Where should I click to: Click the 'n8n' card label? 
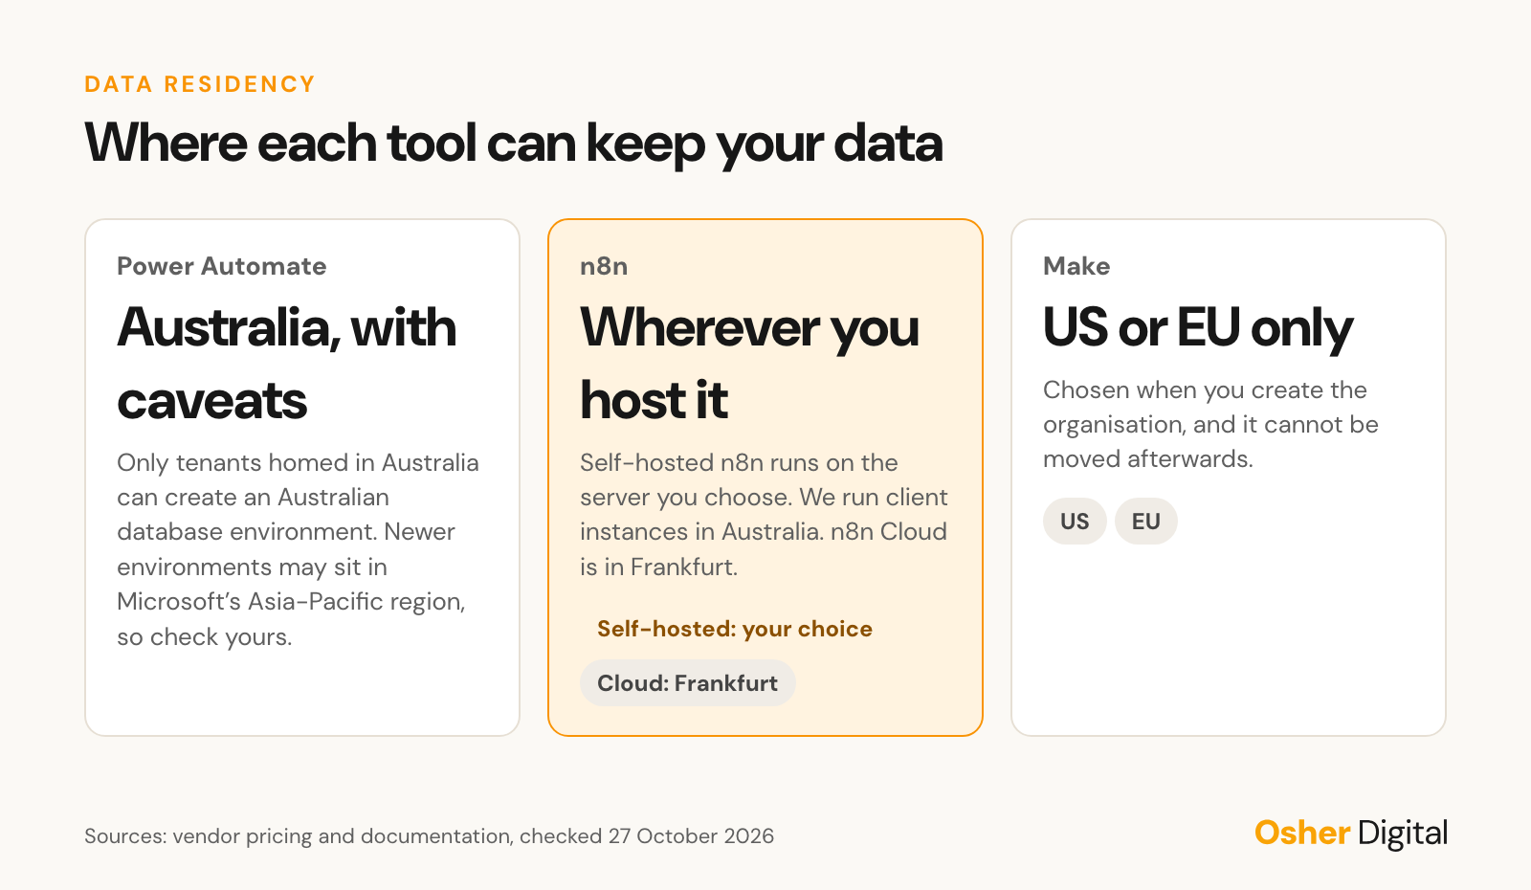click(x=604, y=266)
